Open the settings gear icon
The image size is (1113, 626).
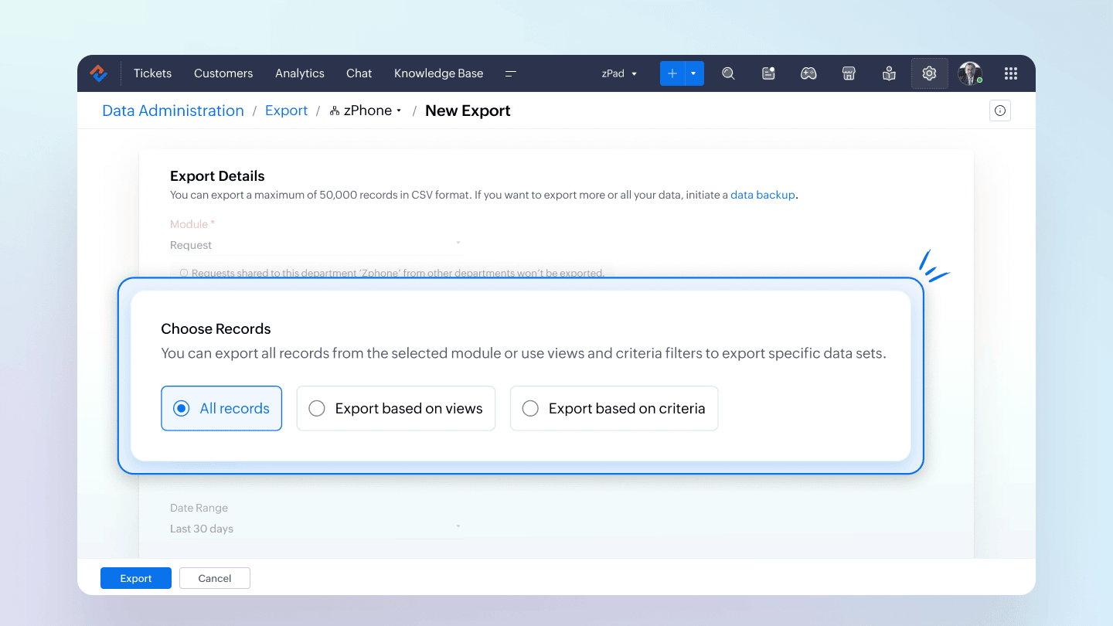[x=929, y=73]
